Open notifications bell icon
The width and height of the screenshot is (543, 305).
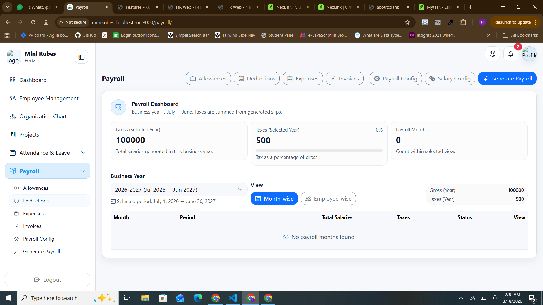[511, 54]
